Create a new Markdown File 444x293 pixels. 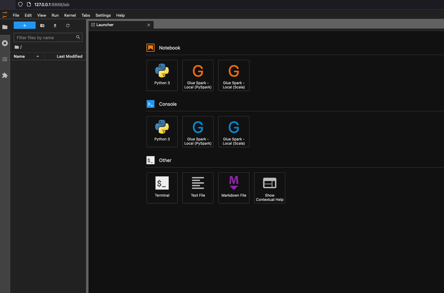click(234, 188)
